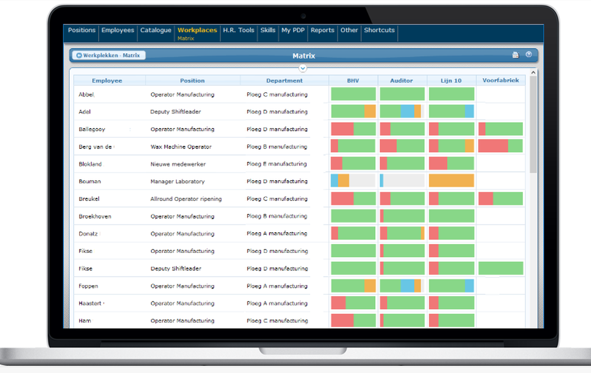Open the Skills menu
Viewport: 591px width, 373px height.
point(268,30)
